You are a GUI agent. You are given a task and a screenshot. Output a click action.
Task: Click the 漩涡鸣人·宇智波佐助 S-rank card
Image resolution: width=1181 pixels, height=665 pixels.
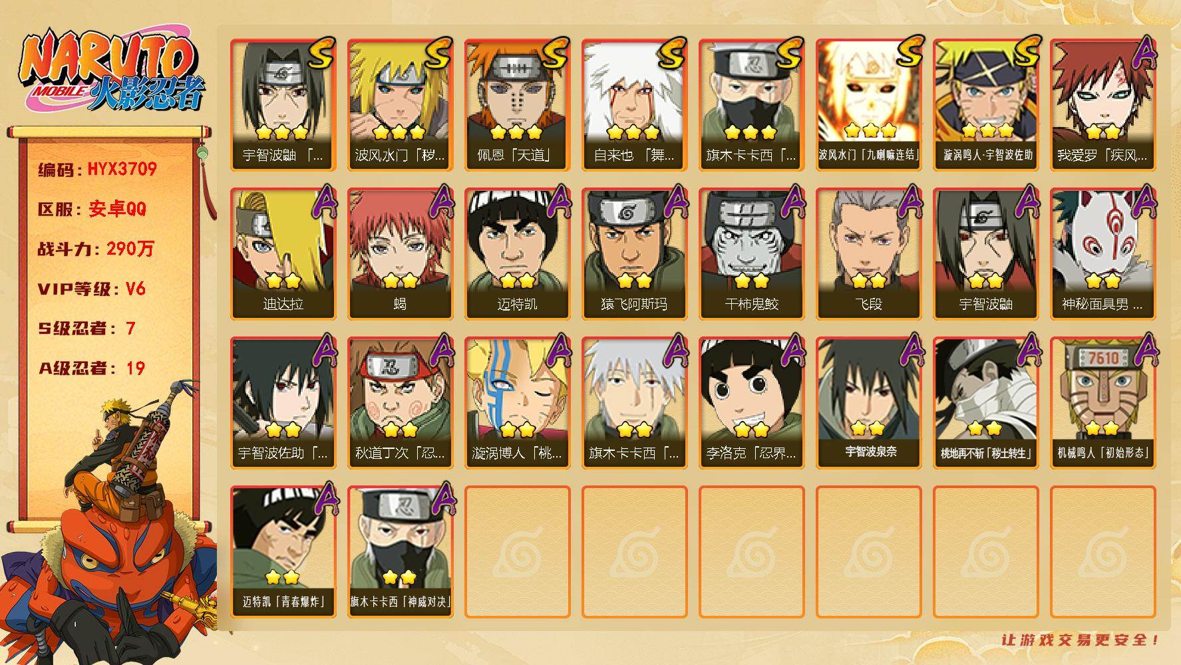click(x=985, y=104)
